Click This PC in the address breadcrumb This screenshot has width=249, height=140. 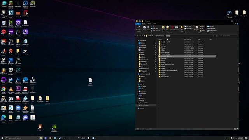point(151,36)
